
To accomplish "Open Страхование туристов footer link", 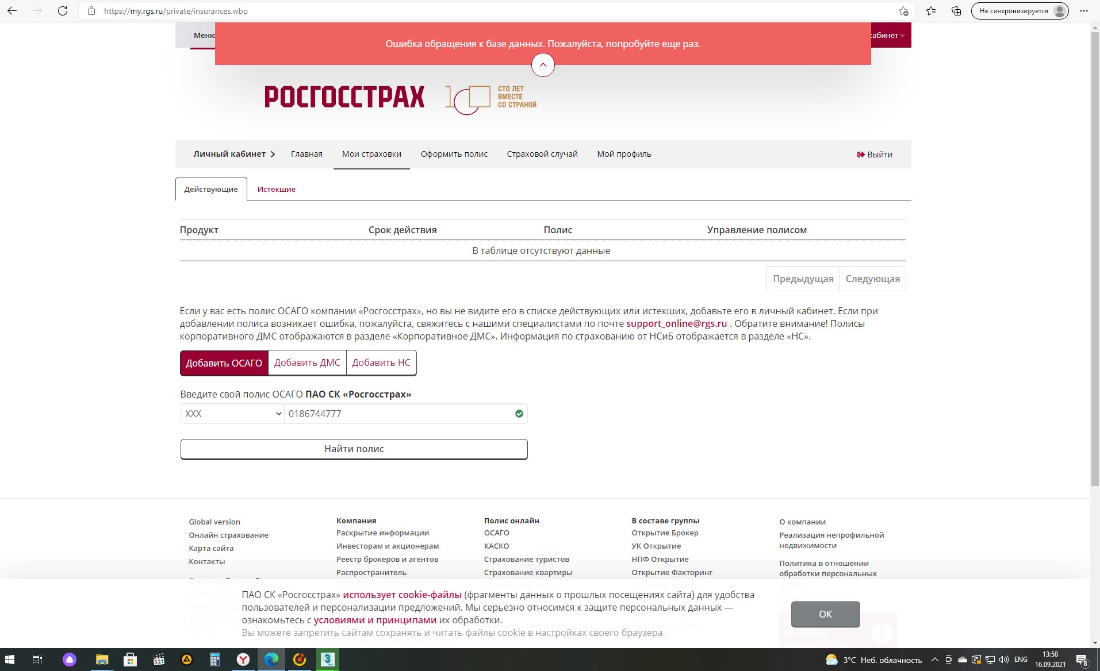I will pyautogui.click(x=527, y=559).
